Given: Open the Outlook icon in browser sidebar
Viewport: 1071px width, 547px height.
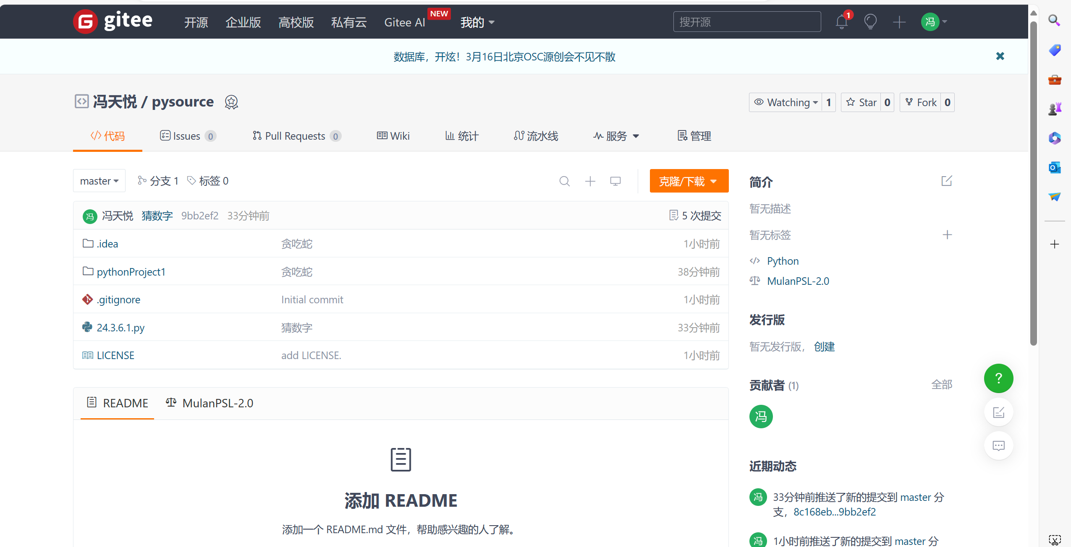Looking at the screenshot, I should (x=1054, y=168).
